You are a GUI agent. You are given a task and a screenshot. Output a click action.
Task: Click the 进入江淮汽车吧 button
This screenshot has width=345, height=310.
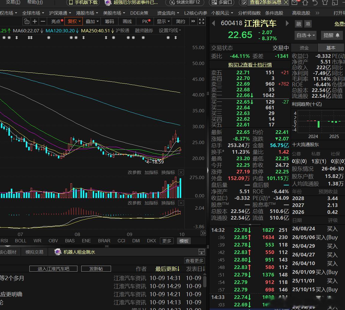pos(53,269)
